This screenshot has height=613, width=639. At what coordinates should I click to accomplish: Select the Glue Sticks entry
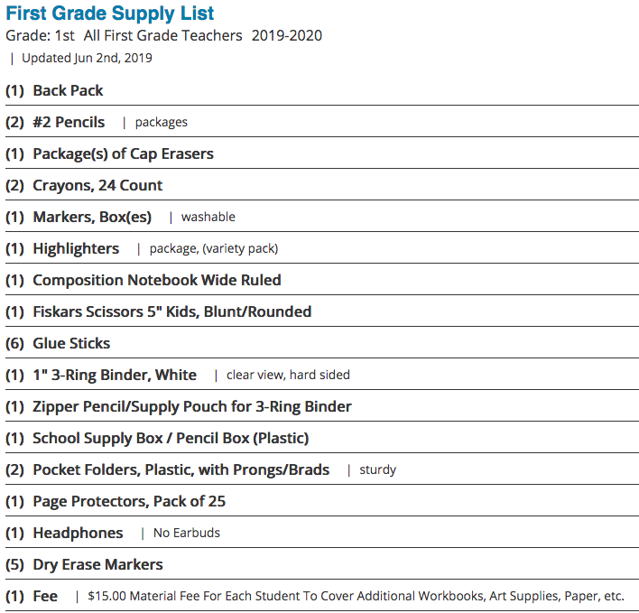(71, 343)
